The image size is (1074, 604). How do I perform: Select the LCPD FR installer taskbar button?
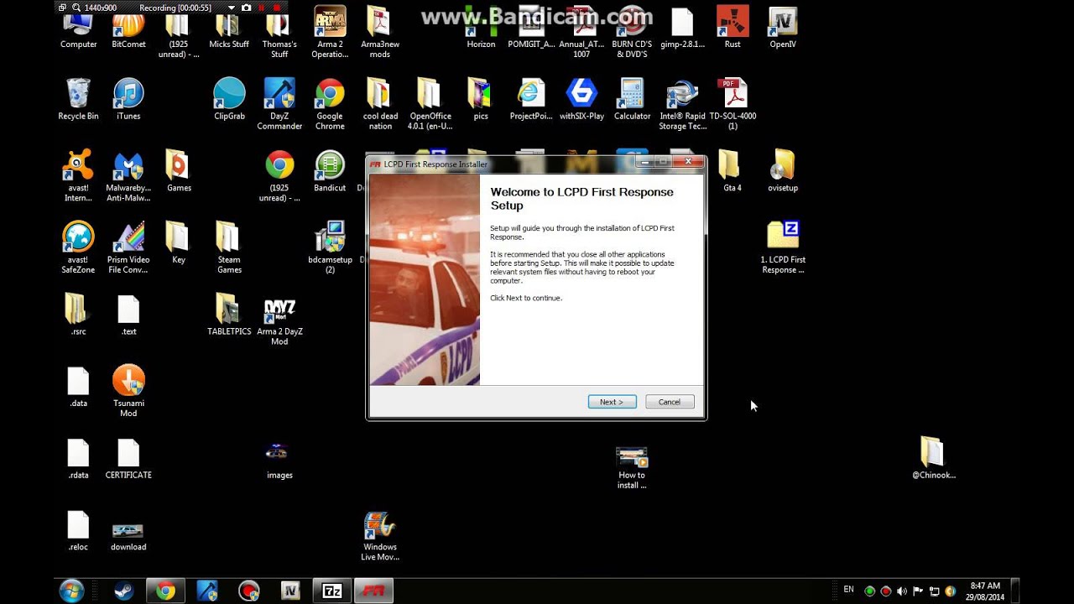click(x=373, y=591)
